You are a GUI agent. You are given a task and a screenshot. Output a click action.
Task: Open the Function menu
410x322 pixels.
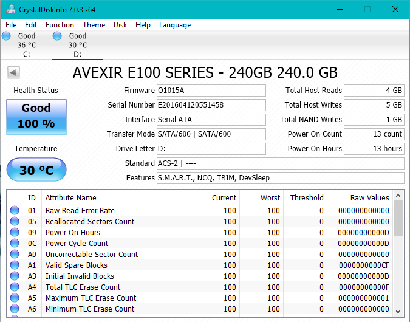pos(60,25)
